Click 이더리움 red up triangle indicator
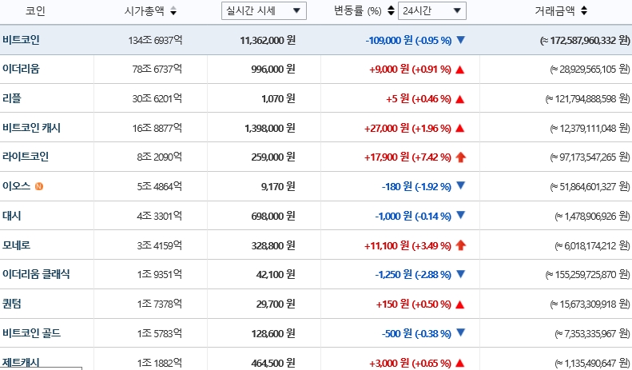 [x=460, y=70]
